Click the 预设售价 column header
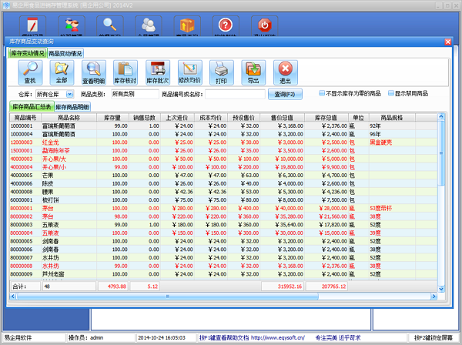 click(243, 118)
